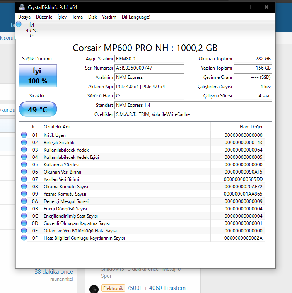Click the Corsair MP600 PRO NH disk title
Image resolution: width=292 pixels, height=293 pixels.
(145, 48)
